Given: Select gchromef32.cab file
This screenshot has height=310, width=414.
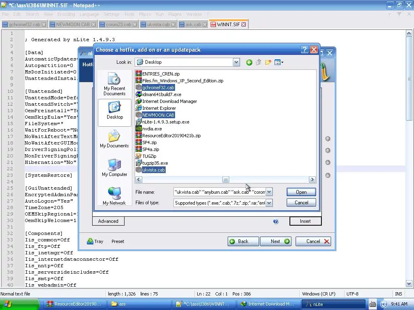Looking at the screenshot, I should click(155, 88).
